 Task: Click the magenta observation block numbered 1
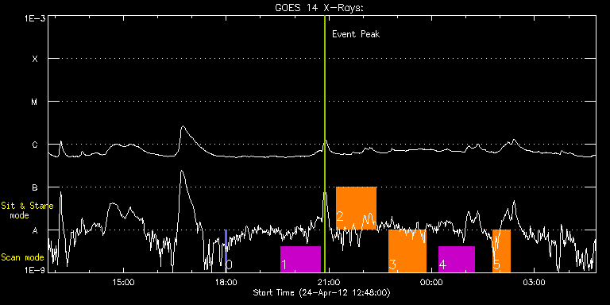coord(301,259)
